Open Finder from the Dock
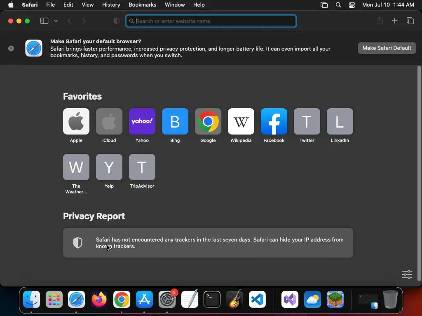 coord(31,299)
